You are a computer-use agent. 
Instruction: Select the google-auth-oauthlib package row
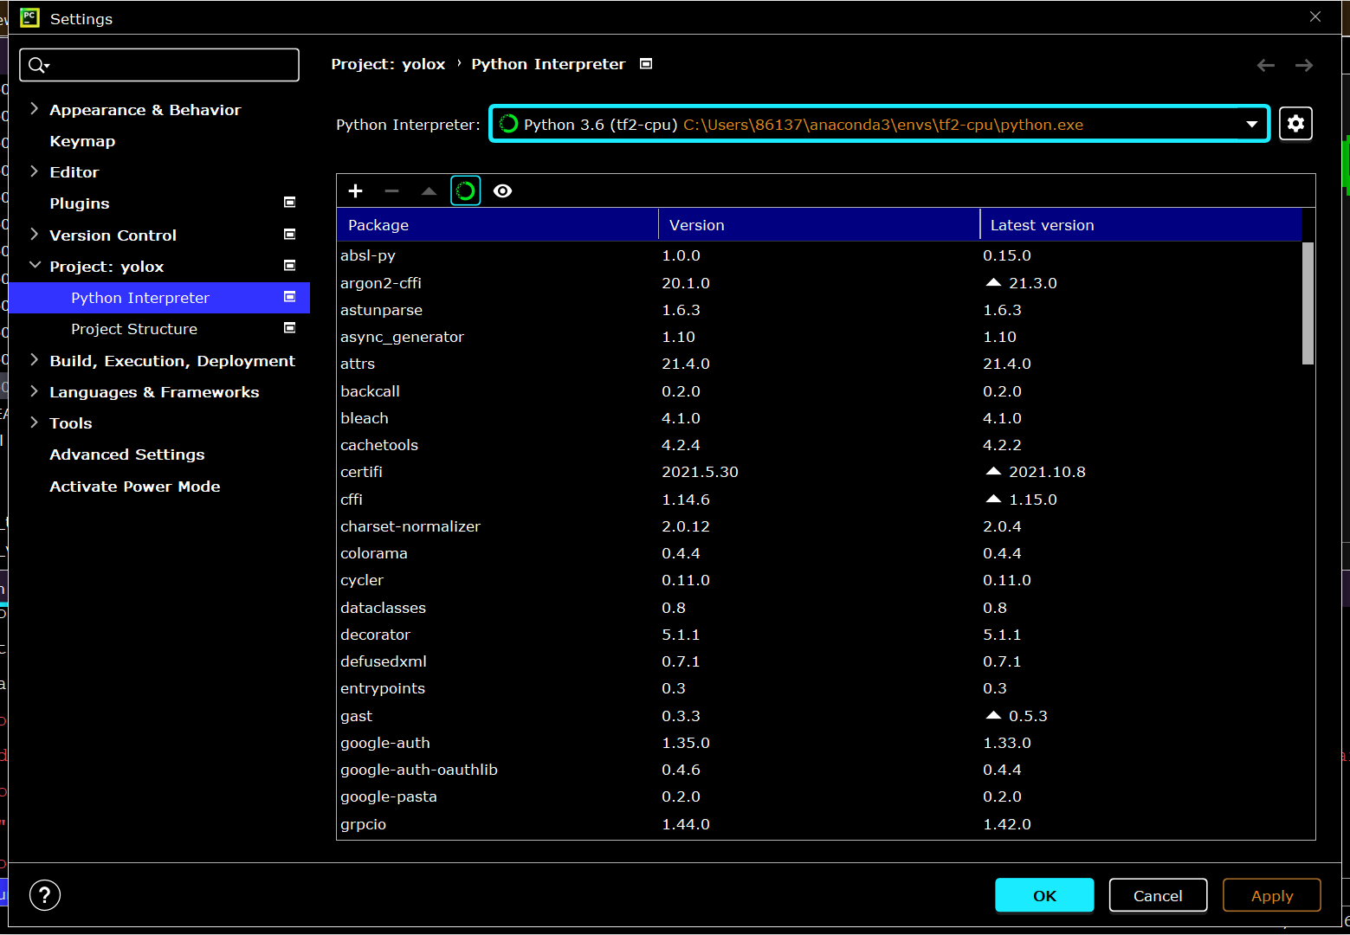819,770
